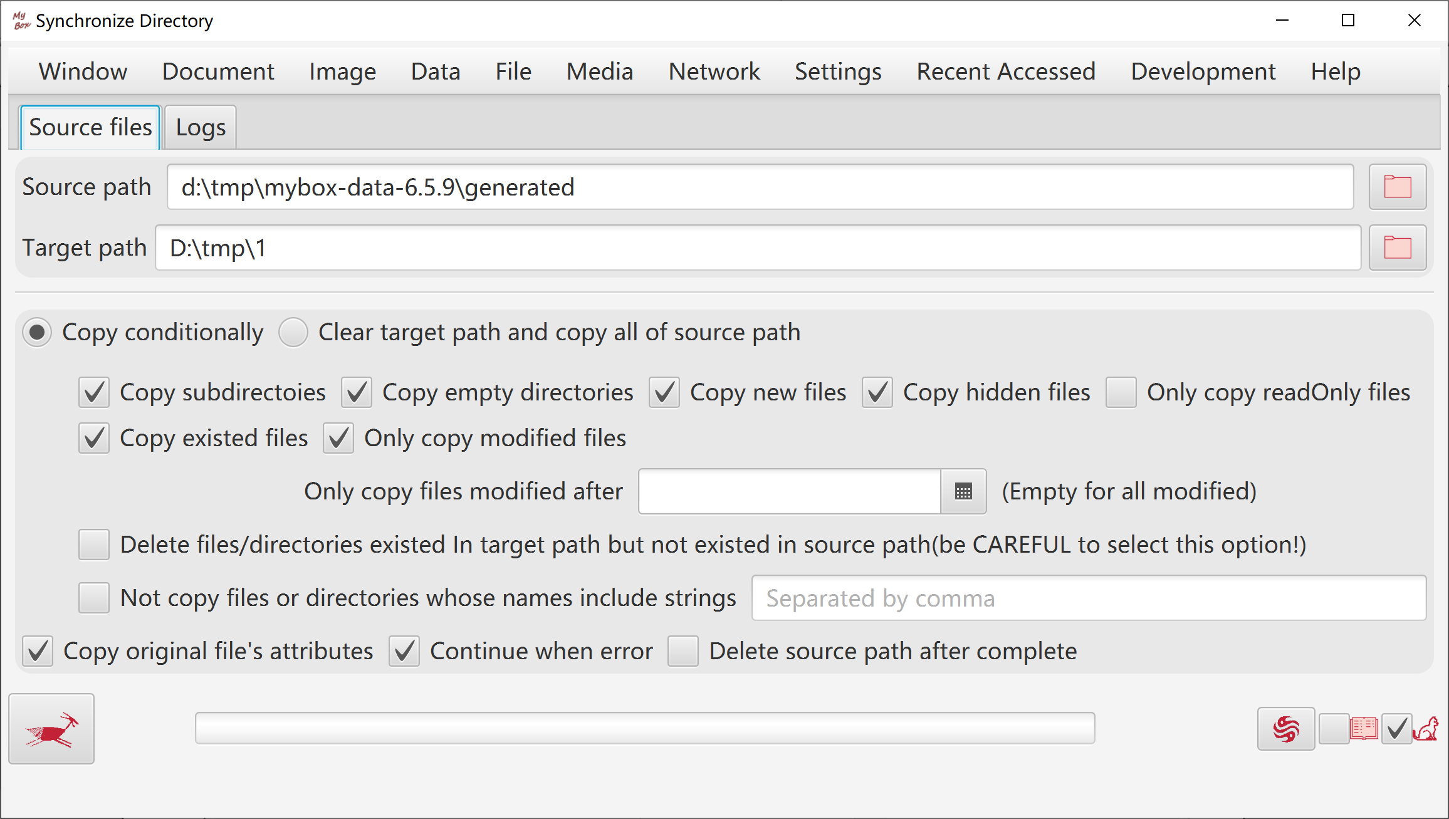
Task: Enable Delete source path after complete
Action: [683, 651]
